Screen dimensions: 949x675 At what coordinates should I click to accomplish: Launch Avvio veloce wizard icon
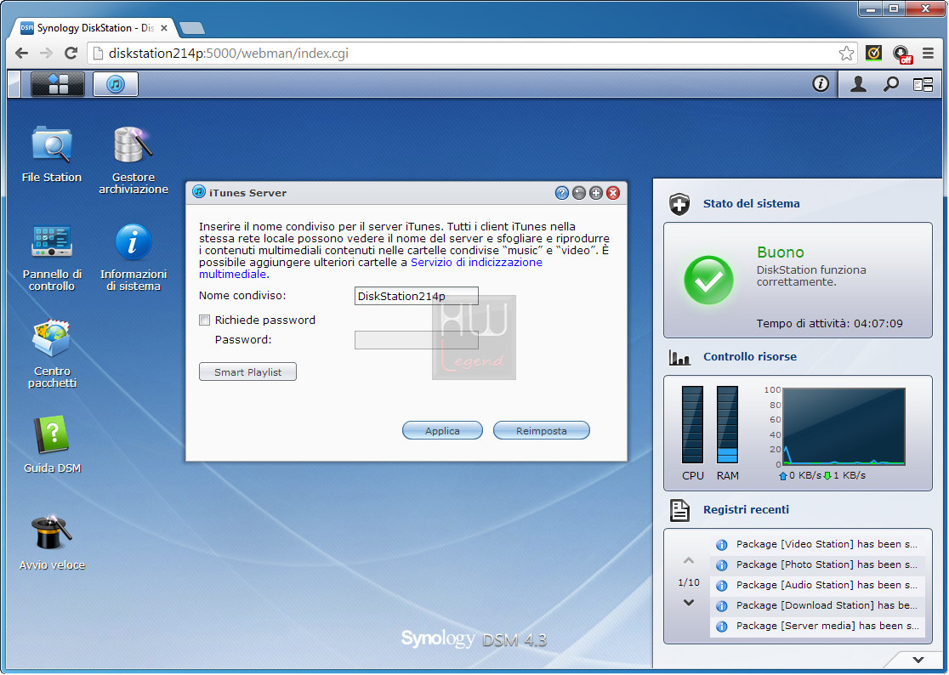tap(52, 542)
